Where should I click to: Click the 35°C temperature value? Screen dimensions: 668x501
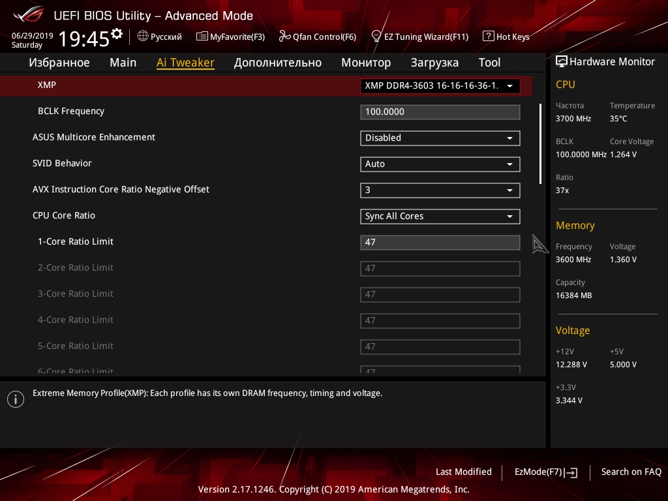[618, 119]
